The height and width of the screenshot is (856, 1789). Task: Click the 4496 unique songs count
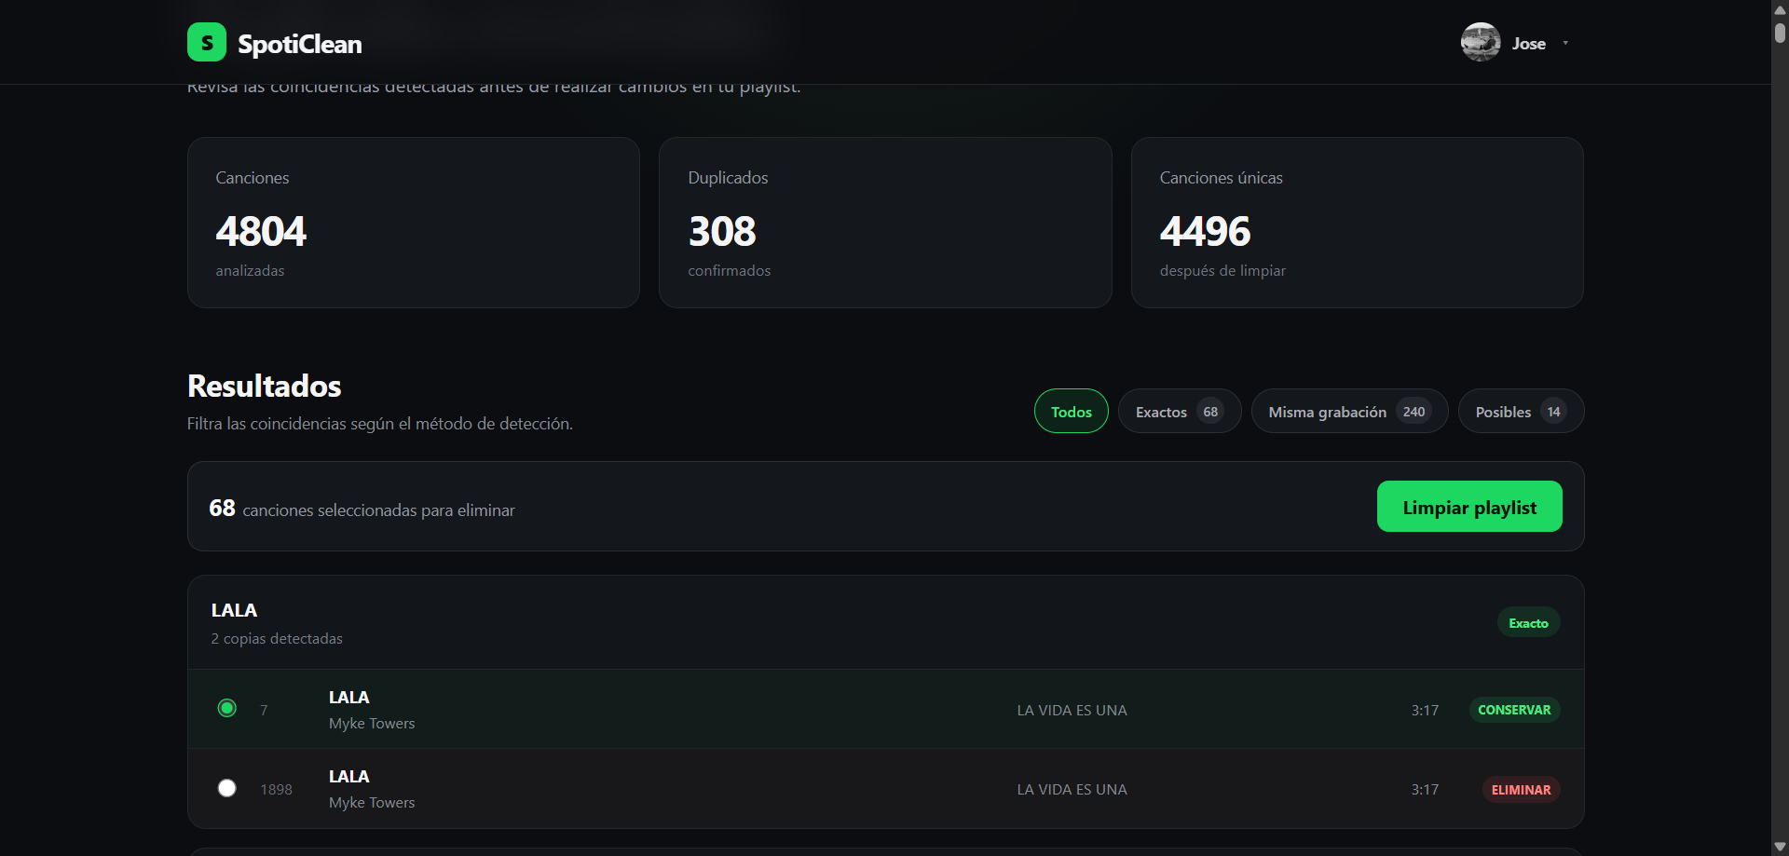(1205, 231)
